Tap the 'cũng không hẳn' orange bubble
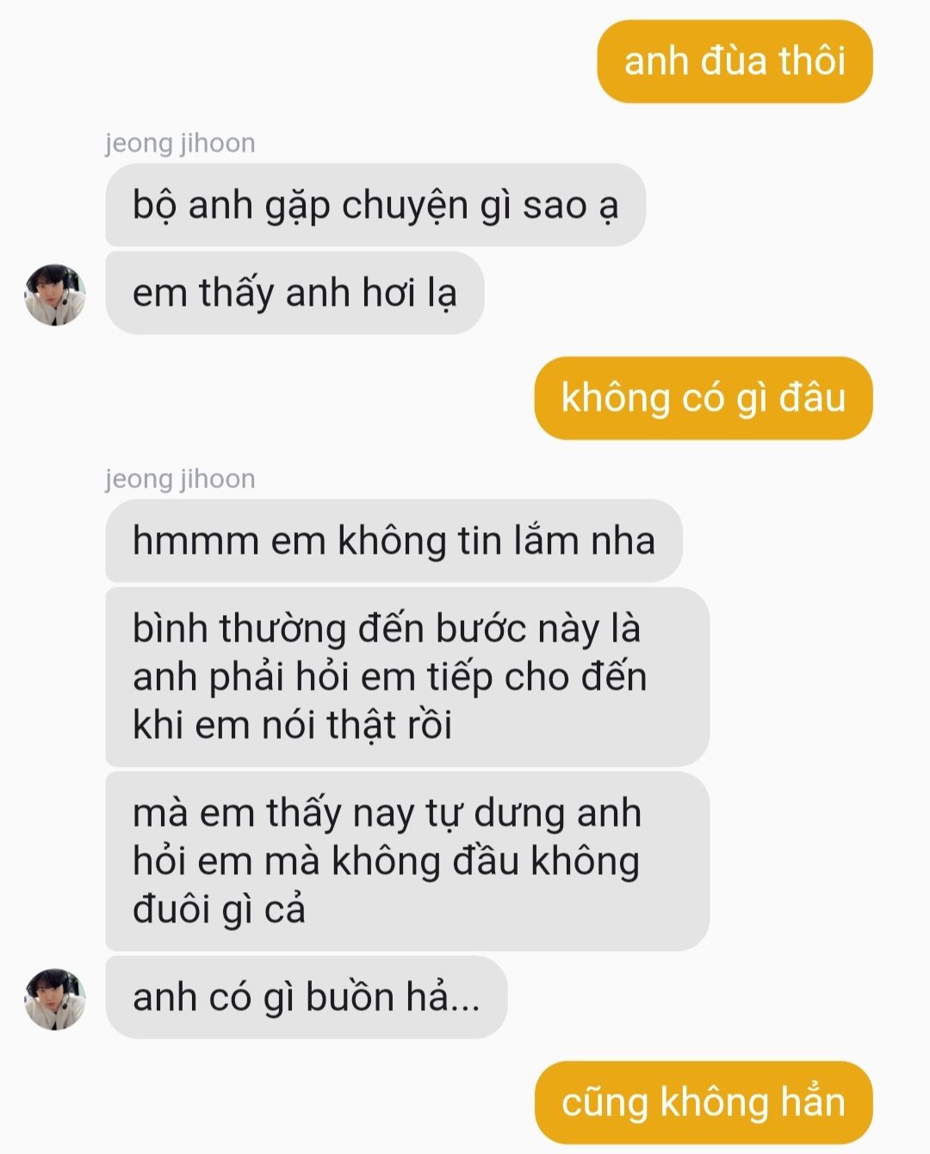The image size is (930, 1154). click(704, 1102)
